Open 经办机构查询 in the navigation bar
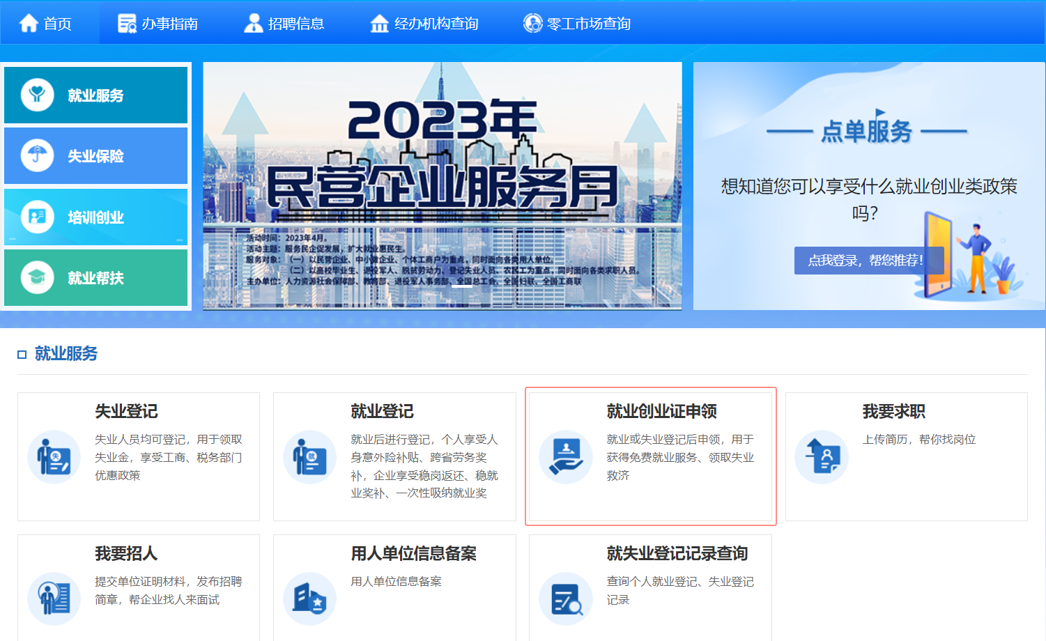This screenshot has width=1046, height=641. [424, 24]
